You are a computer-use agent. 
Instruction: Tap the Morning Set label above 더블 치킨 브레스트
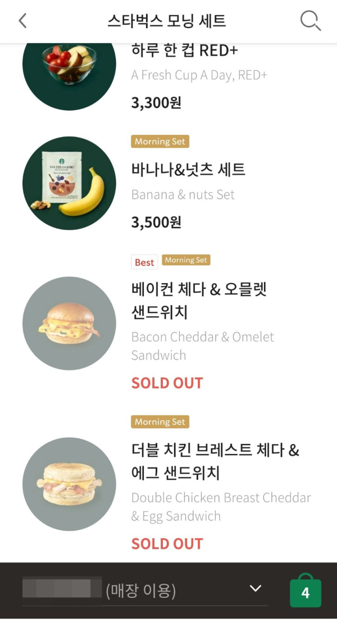[x=160, y=421]
